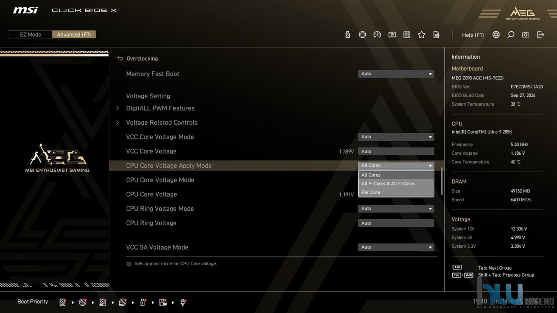The width and height of the screenshot is (557, 313).
Task: Click the VCC Core Voltage Auto field
Action: (x=396, y=151)
